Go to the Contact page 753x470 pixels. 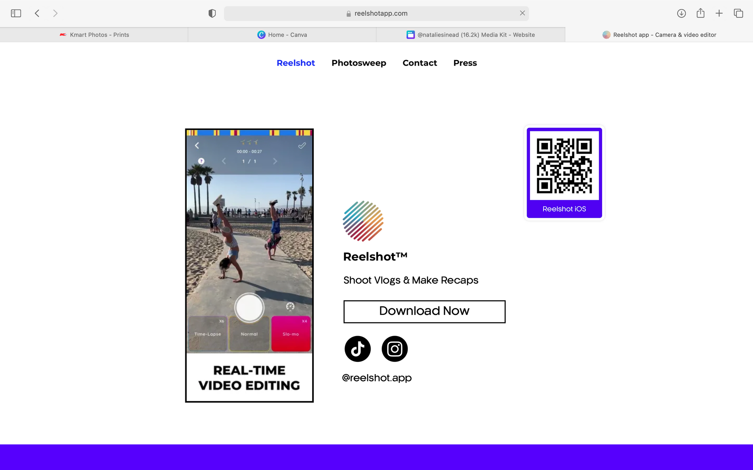[x=419, y=63]
